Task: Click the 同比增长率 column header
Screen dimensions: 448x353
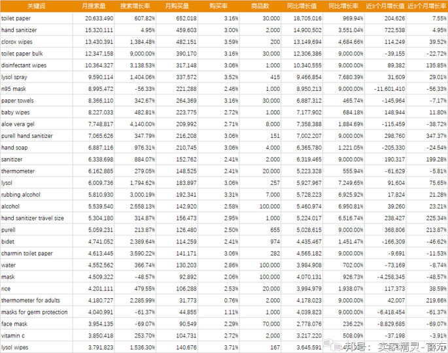Action: coord(343,6)
